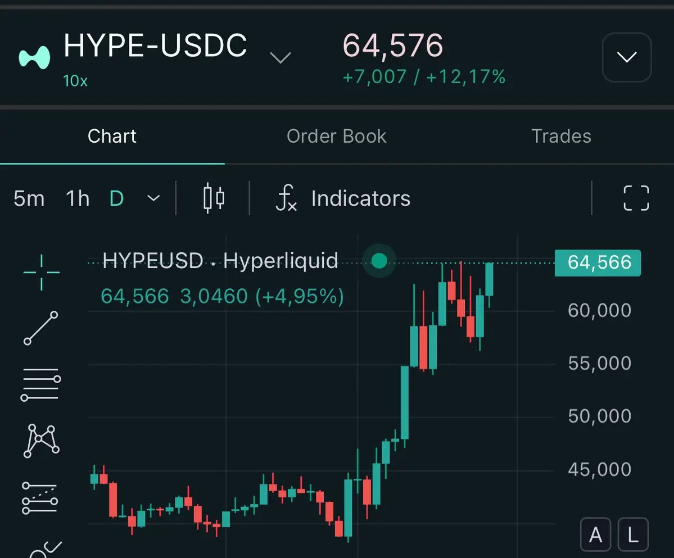Click the HYPEUSD · Hyperliquid chart legend
The height and width of the screenshot is (558, 674).
coord(220,260)
